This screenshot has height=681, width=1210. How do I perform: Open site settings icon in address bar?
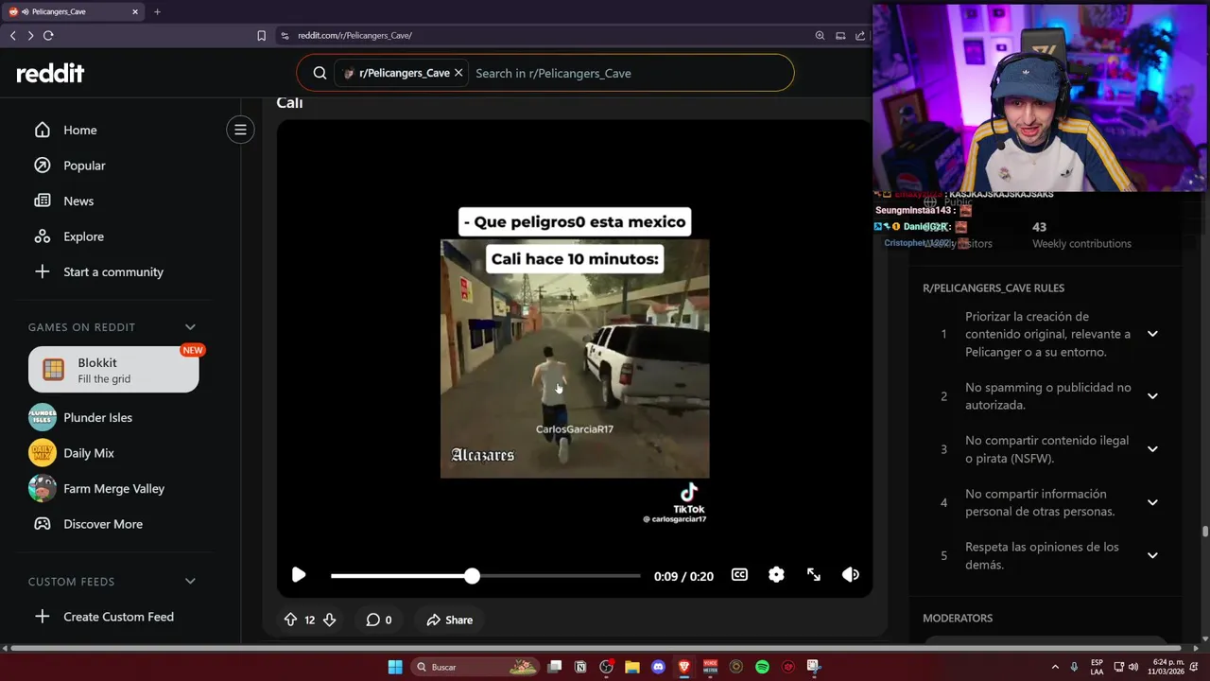[285, 35]
